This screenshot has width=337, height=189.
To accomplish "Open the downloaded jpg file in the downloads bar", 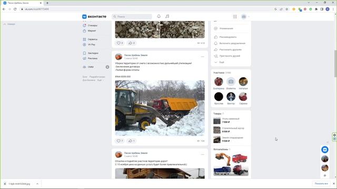I will [x=19, y=184].
